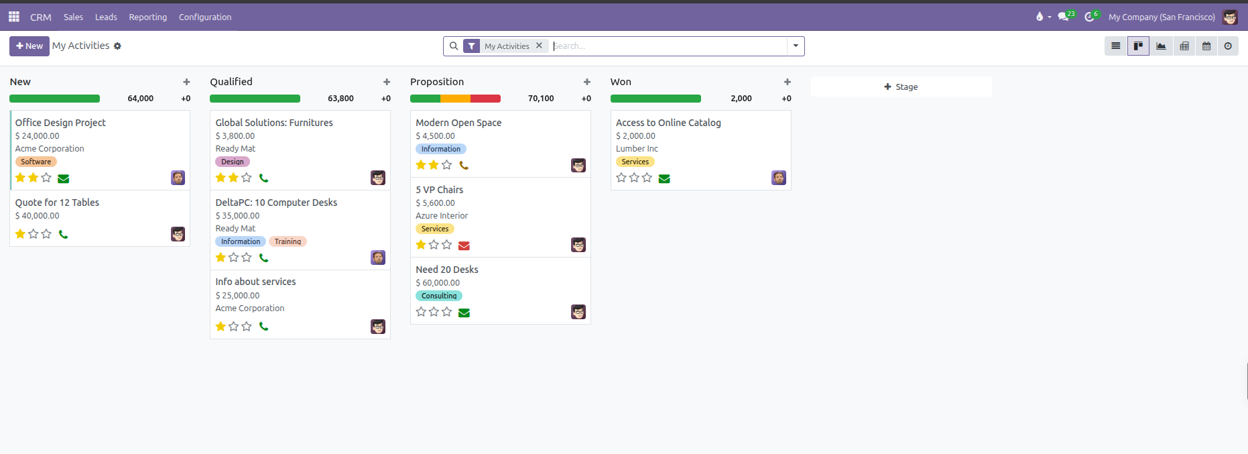The width and height of the screenshot is (1248, 454).
Task: Click the Design tag on Global Solutions card
Action: tap(233, 162)
